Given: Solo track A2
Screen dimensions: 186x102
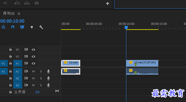Looking at the screenshot, I should 41,78.
